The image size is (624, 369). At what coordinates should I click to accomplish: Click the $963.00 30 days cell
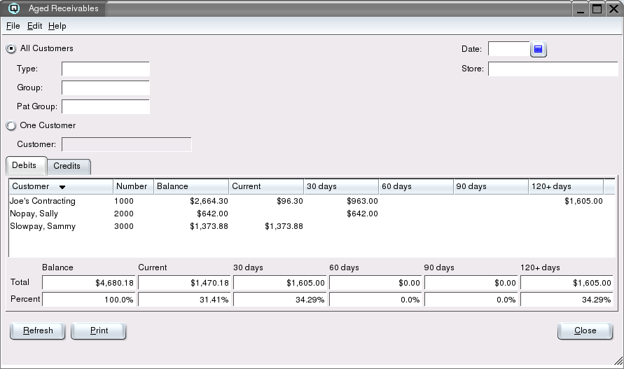[362, 201]
